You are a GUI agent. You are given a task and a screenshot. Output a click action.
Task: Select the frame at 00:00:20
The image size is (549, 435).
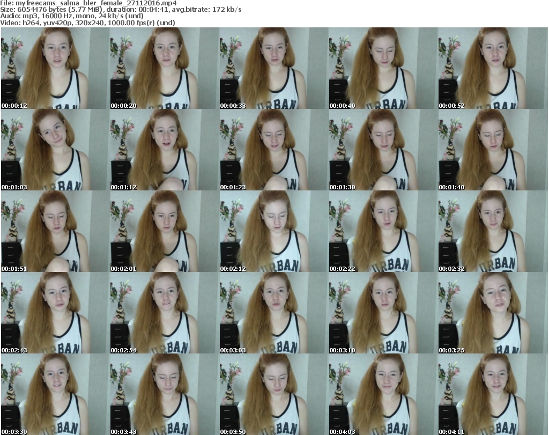(164, 68)
